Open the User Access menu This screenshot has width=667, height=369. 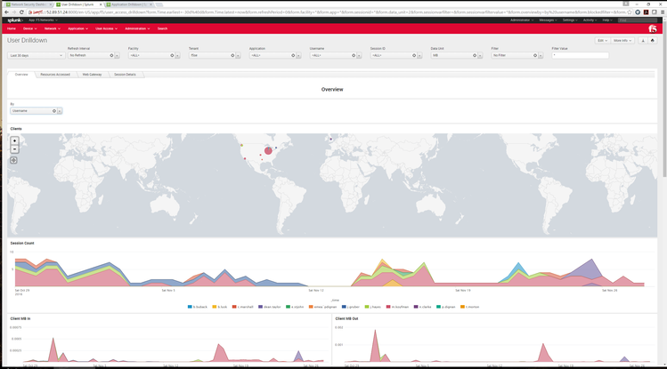[106, 28]
